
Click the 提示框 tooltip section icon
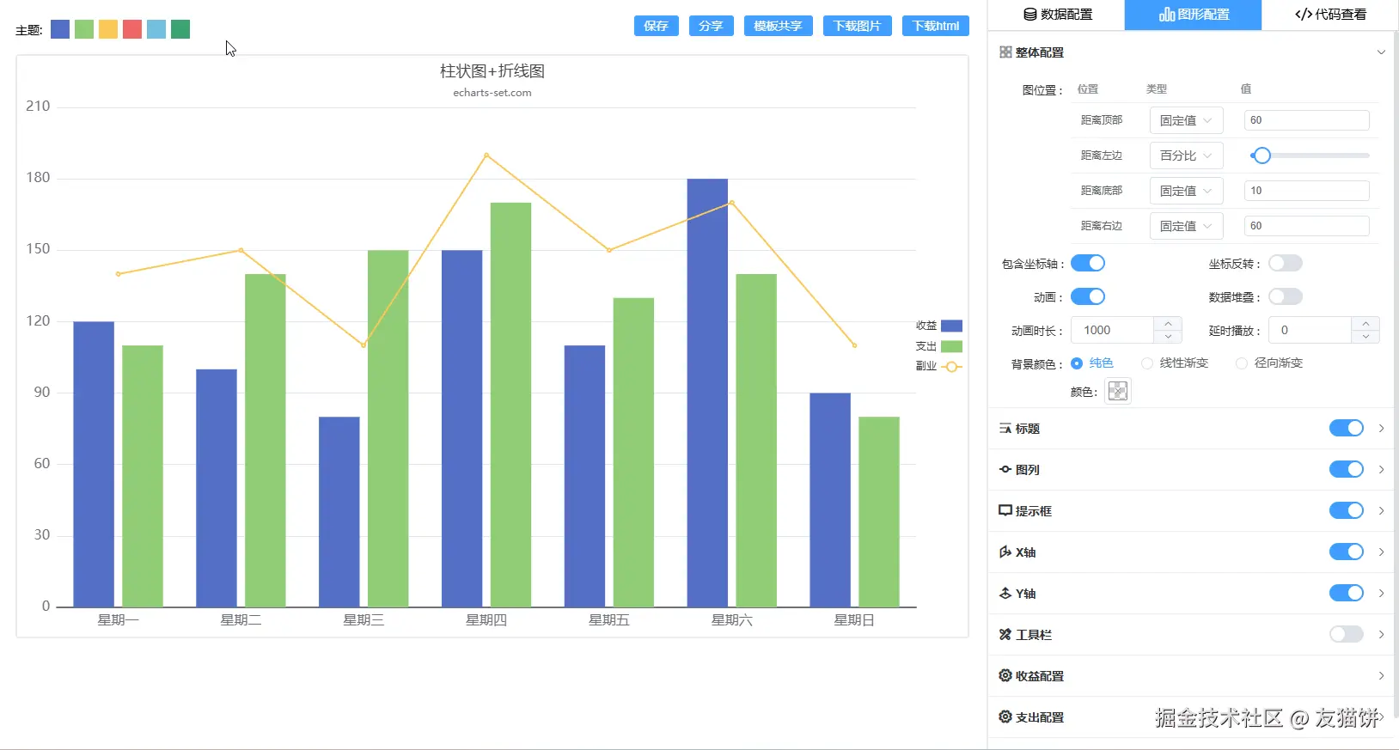pyautogui.click(x=1005, y=511)
